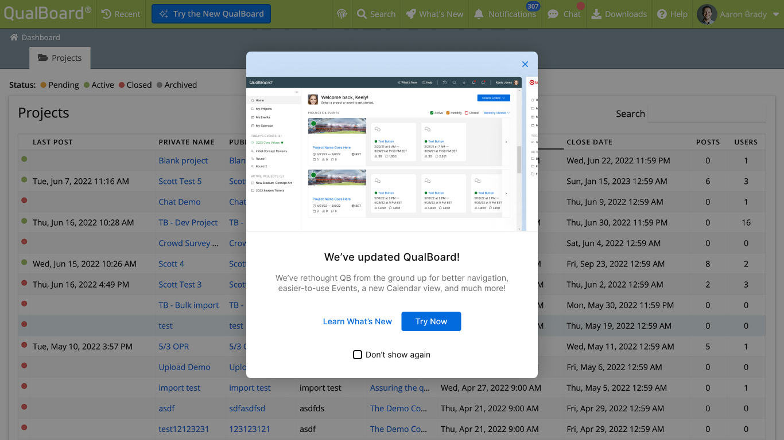Open the Scott 4 project
This screenshot has height=440, width=784.
172,264
